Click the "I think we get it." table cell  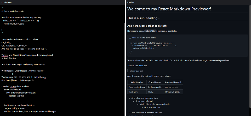point(173,92)
